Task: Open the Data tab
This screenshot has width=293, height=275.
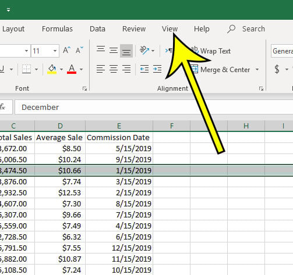Action: (x=97, y=29)
